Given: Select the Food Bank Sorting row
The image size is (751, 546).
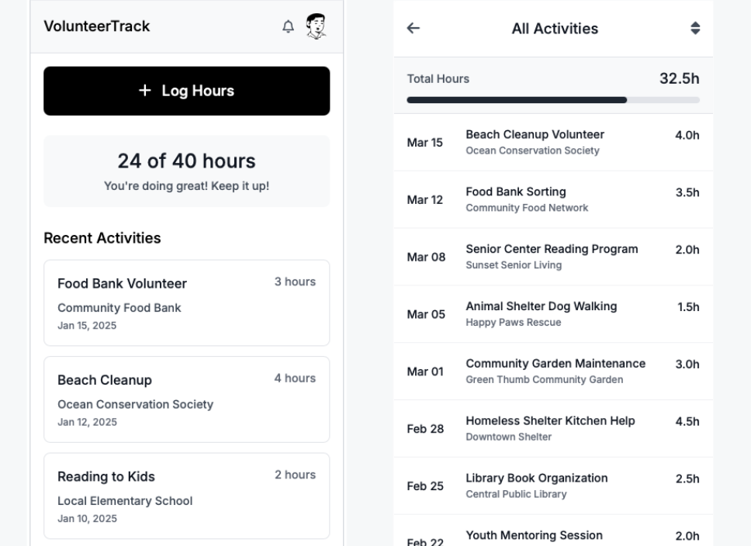Looking at the screenshot, I should (553, 200).
